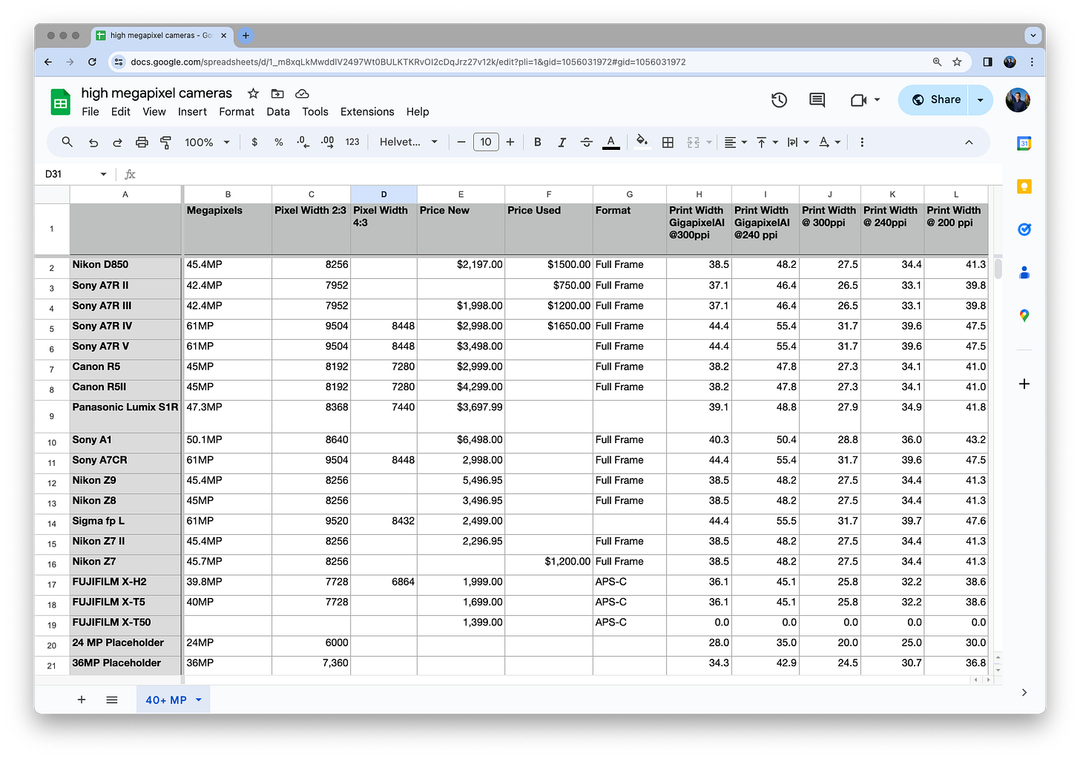Star the spreadsheet document
1080x759 pixels.
[253, 93]
